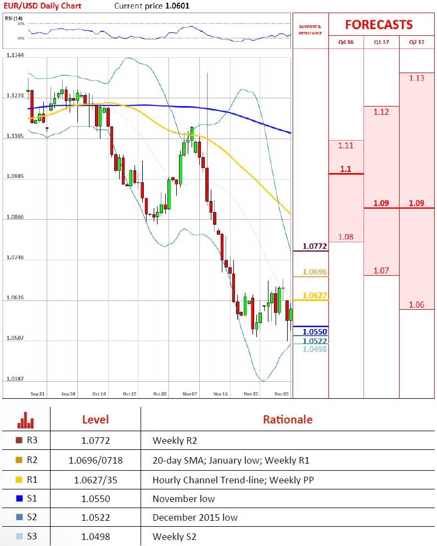
Task: Click the 1.0387 price axis label
Action: tap(15, 379)
